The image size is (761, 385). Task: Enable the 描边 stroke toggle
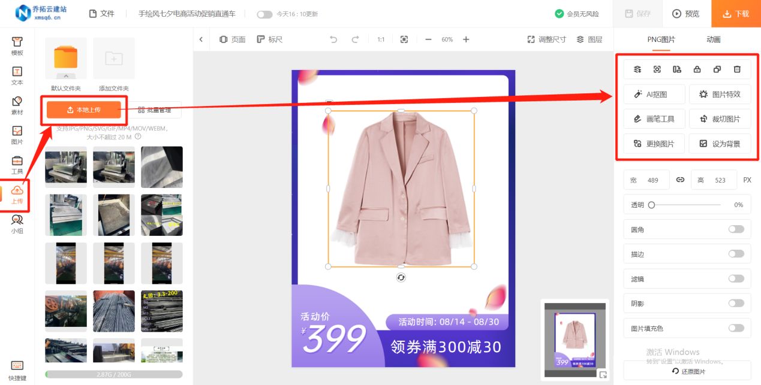(x=737, y=253)
